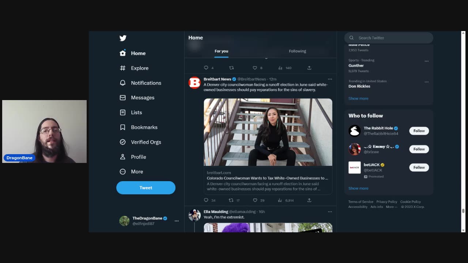Open Ella Maulding profile name

(x=216, y=211)
